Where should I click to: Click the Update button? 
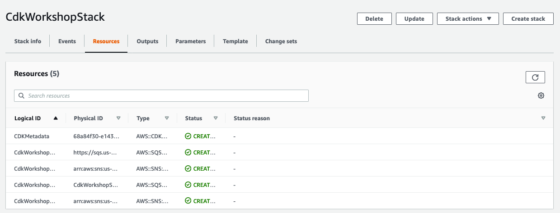pyautogui.click(x=414, y=19)
